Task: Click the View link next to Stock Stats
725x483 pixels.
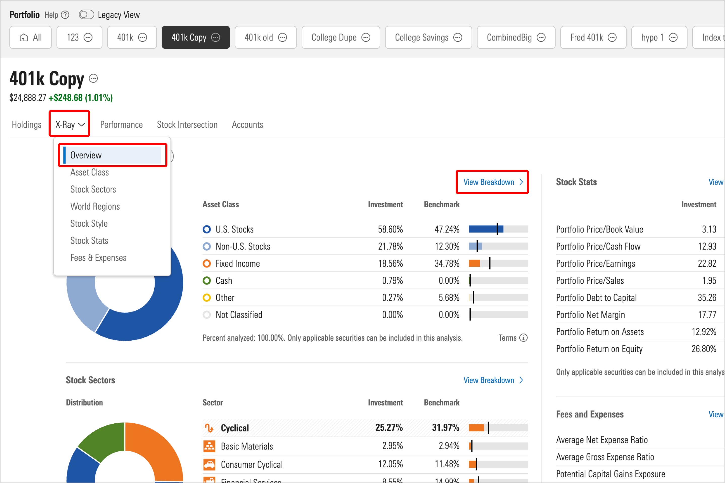Action: click(x=715, y=182)
